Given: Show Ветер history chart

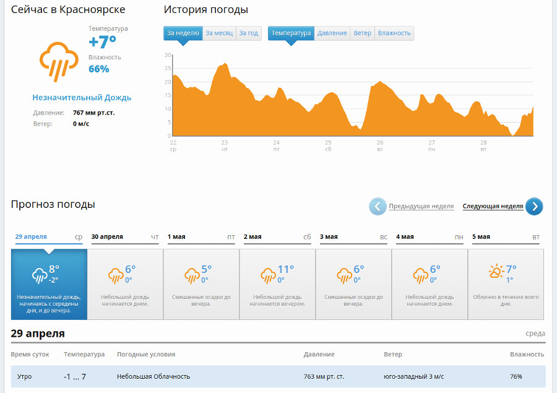Looking at the screenshot, I should click(362, 33).
